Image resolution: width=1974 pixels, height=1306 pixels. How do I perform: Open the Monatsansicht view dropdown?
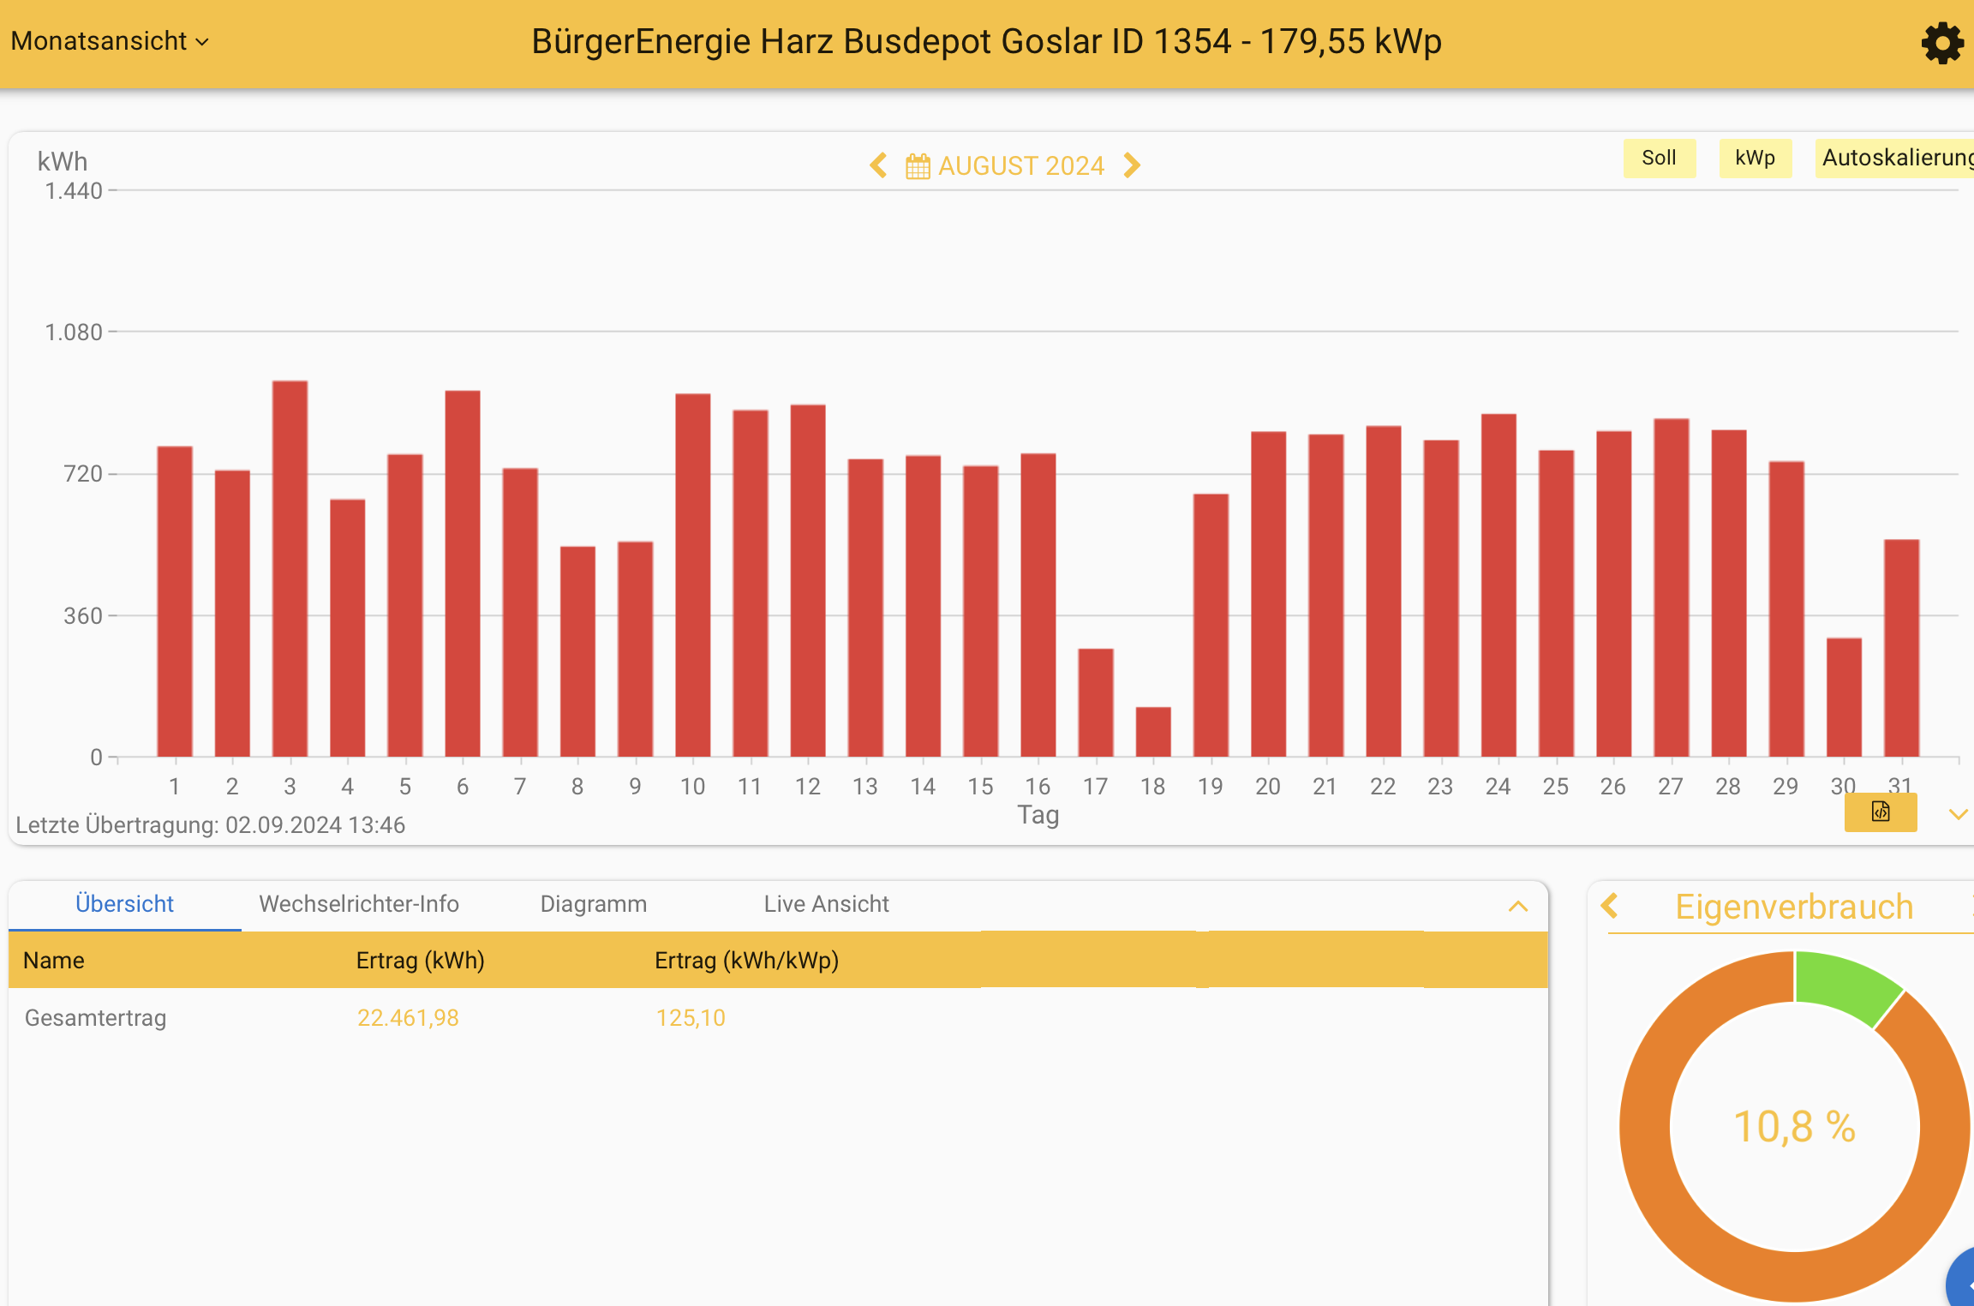(x=110, y=41)
